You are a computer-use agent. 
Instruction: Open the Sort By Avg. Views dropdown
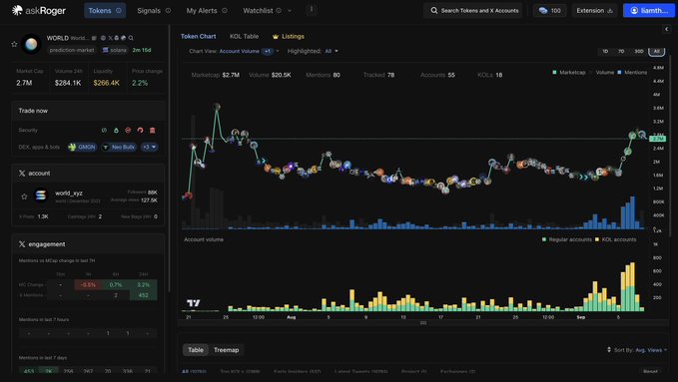tap(640, 350)
